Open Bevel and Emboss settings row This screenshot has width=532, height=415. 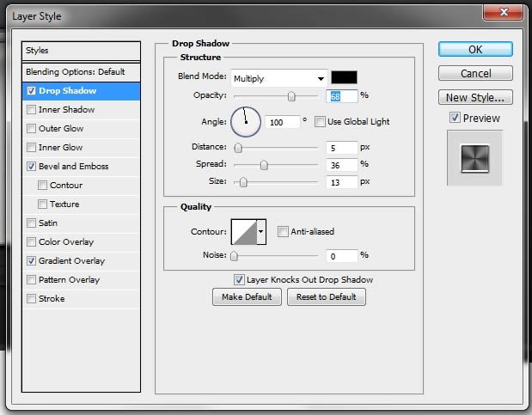click(81, 167)
